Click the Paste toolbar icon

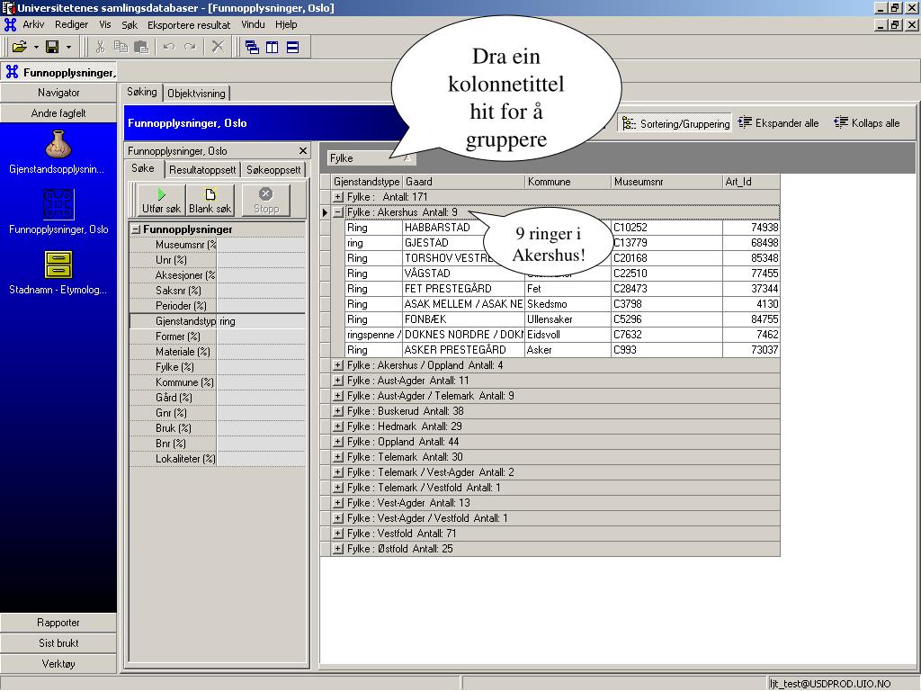141,47
